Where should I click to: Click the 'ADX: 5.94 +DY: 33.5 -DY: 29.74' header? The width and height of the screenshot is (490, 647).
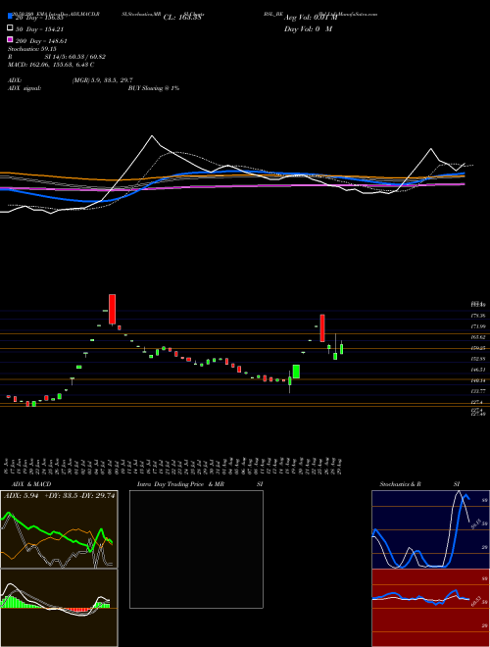tap(60, 496)
